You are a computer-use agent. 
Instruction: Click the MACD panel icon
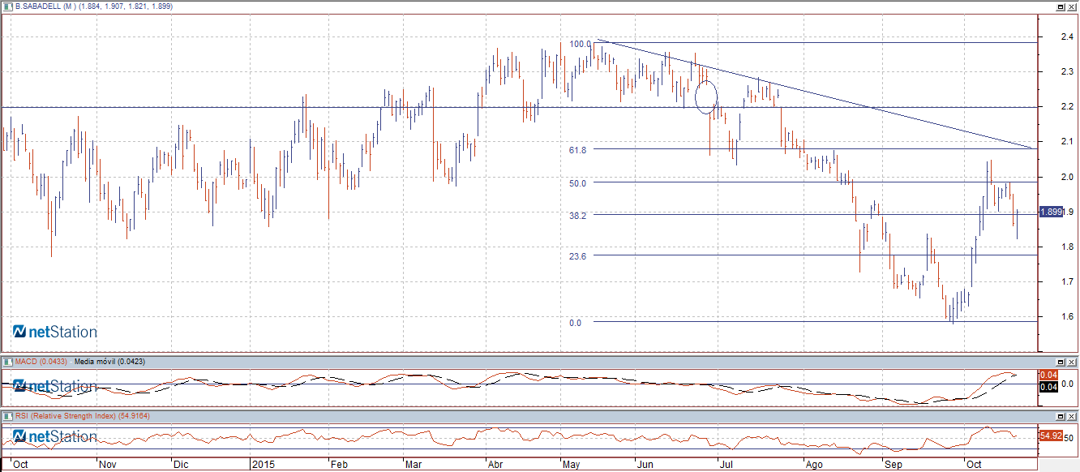[8, 361]
